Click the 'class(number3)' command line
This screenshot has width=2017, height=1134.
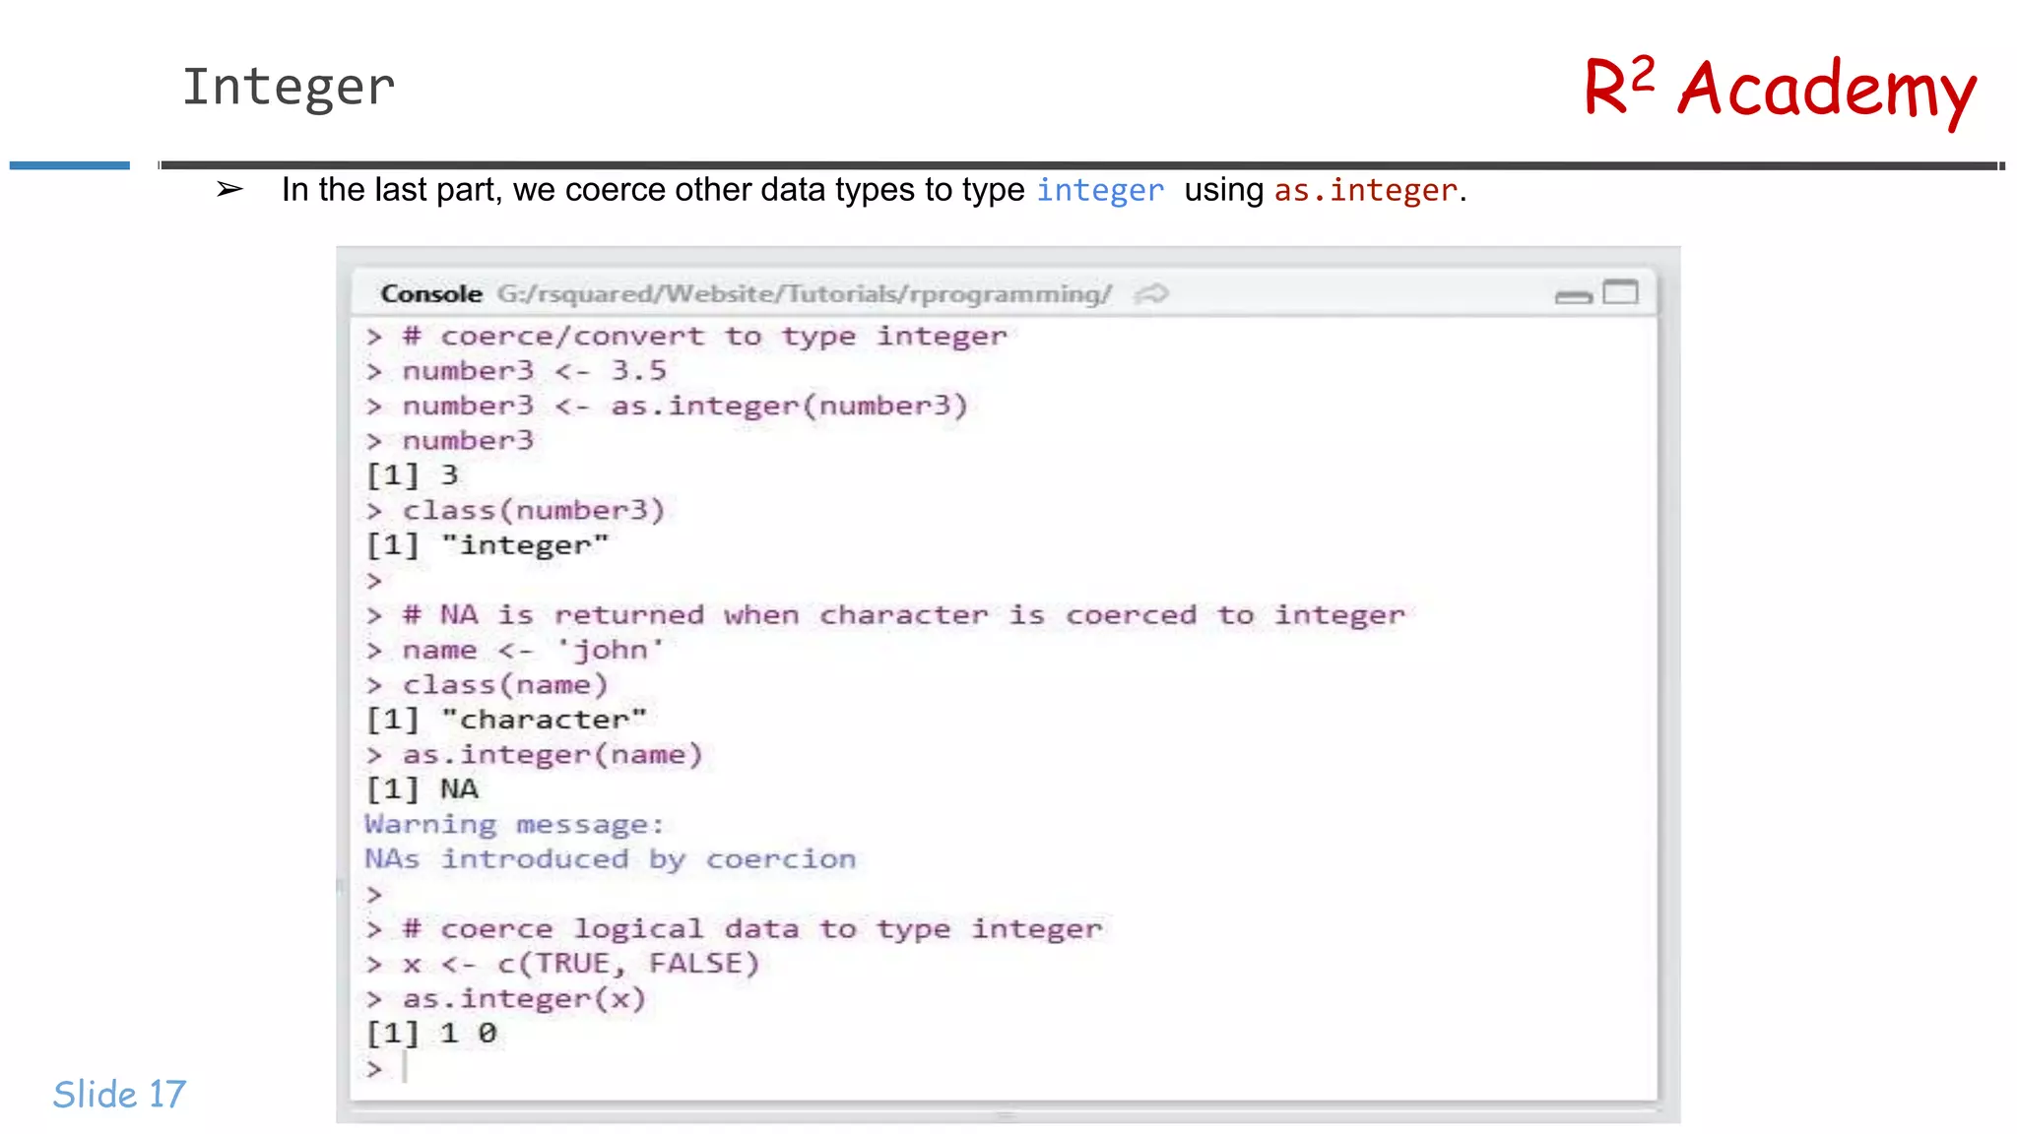533,510
